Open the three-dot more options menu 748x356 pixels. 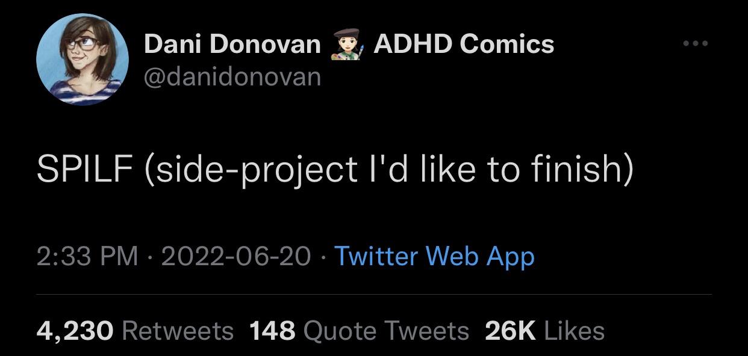(696, 44)
